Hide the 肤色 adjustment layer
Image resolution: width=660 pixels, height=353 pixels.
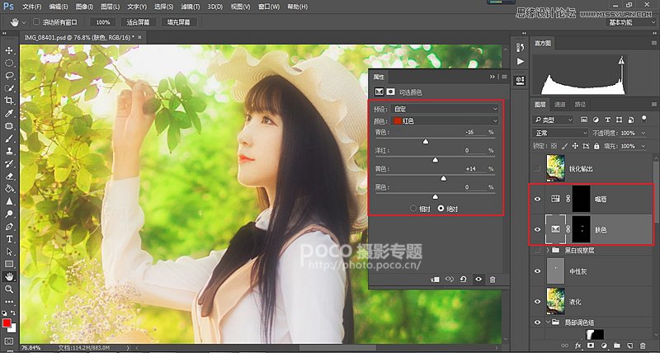click(537, 229)
